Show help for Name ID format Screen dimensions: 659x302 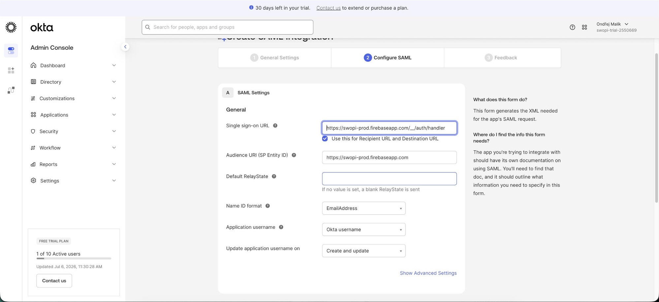[x=267, y=206]
